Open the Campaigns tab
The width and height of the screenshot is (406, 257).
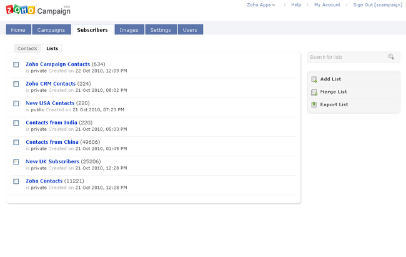coord(51,30)
